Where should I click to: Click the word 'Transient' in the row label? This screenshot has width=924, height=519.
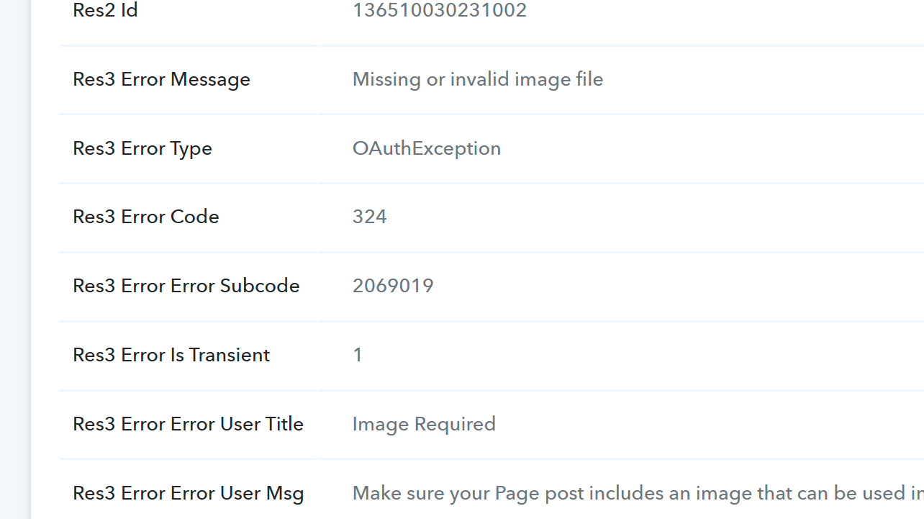point(230,355)
